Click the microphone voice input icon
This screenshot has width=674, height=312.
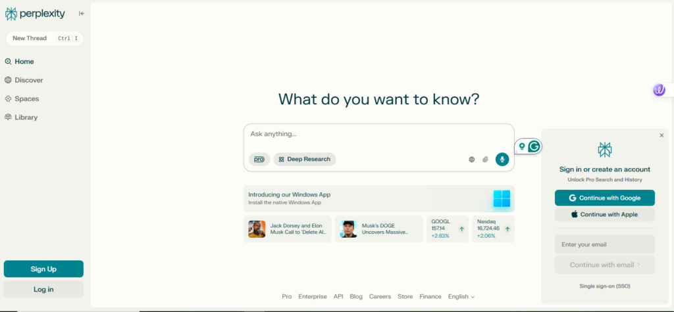click(502, 159)
